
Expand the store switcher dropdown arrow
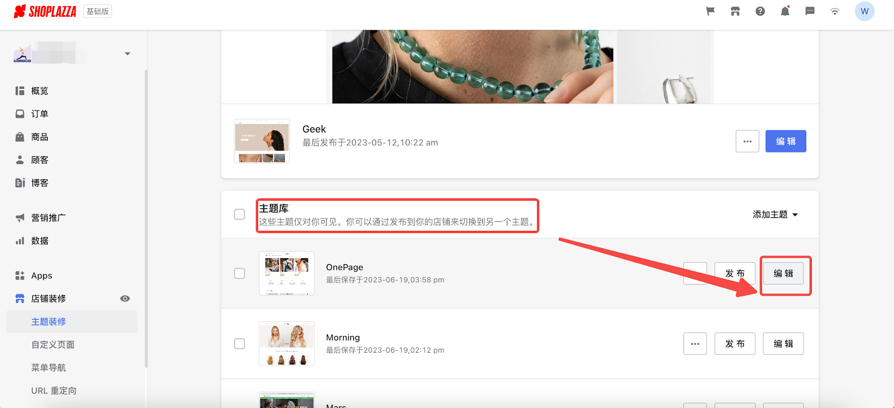tap(127, 54)
